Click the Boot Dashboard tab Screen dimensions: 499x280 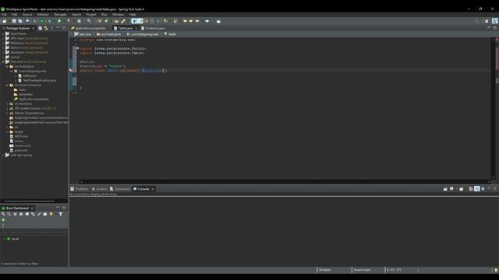pos(17,208)
